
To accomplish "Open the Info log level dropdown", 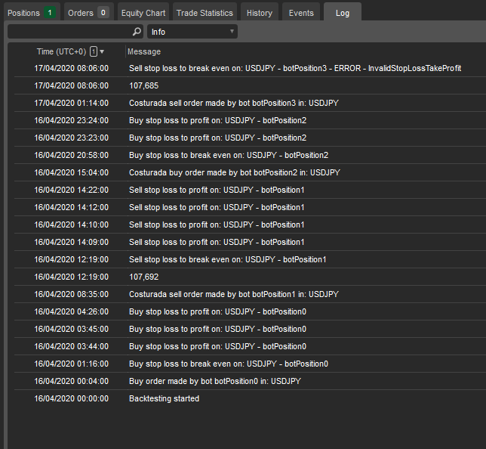I will click(x=192, y=32).
